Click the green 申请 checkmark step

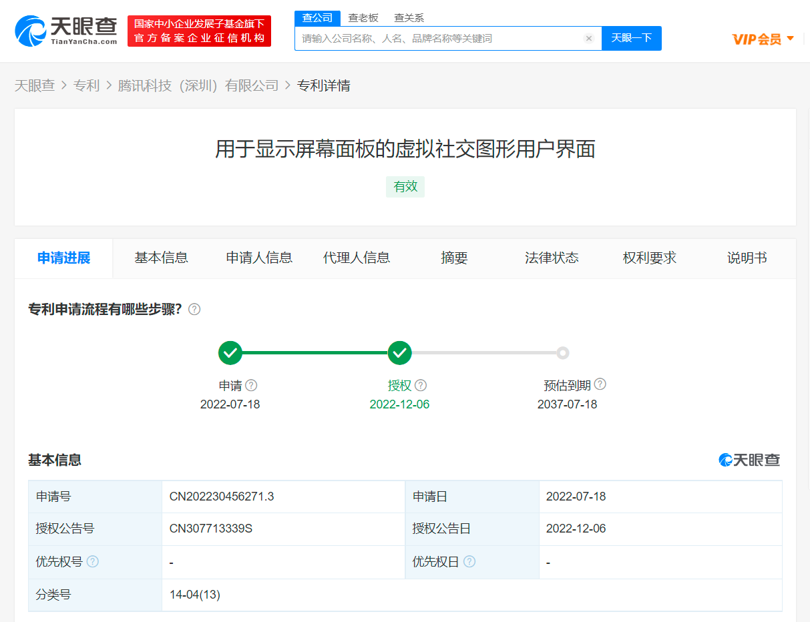[230, 353]
